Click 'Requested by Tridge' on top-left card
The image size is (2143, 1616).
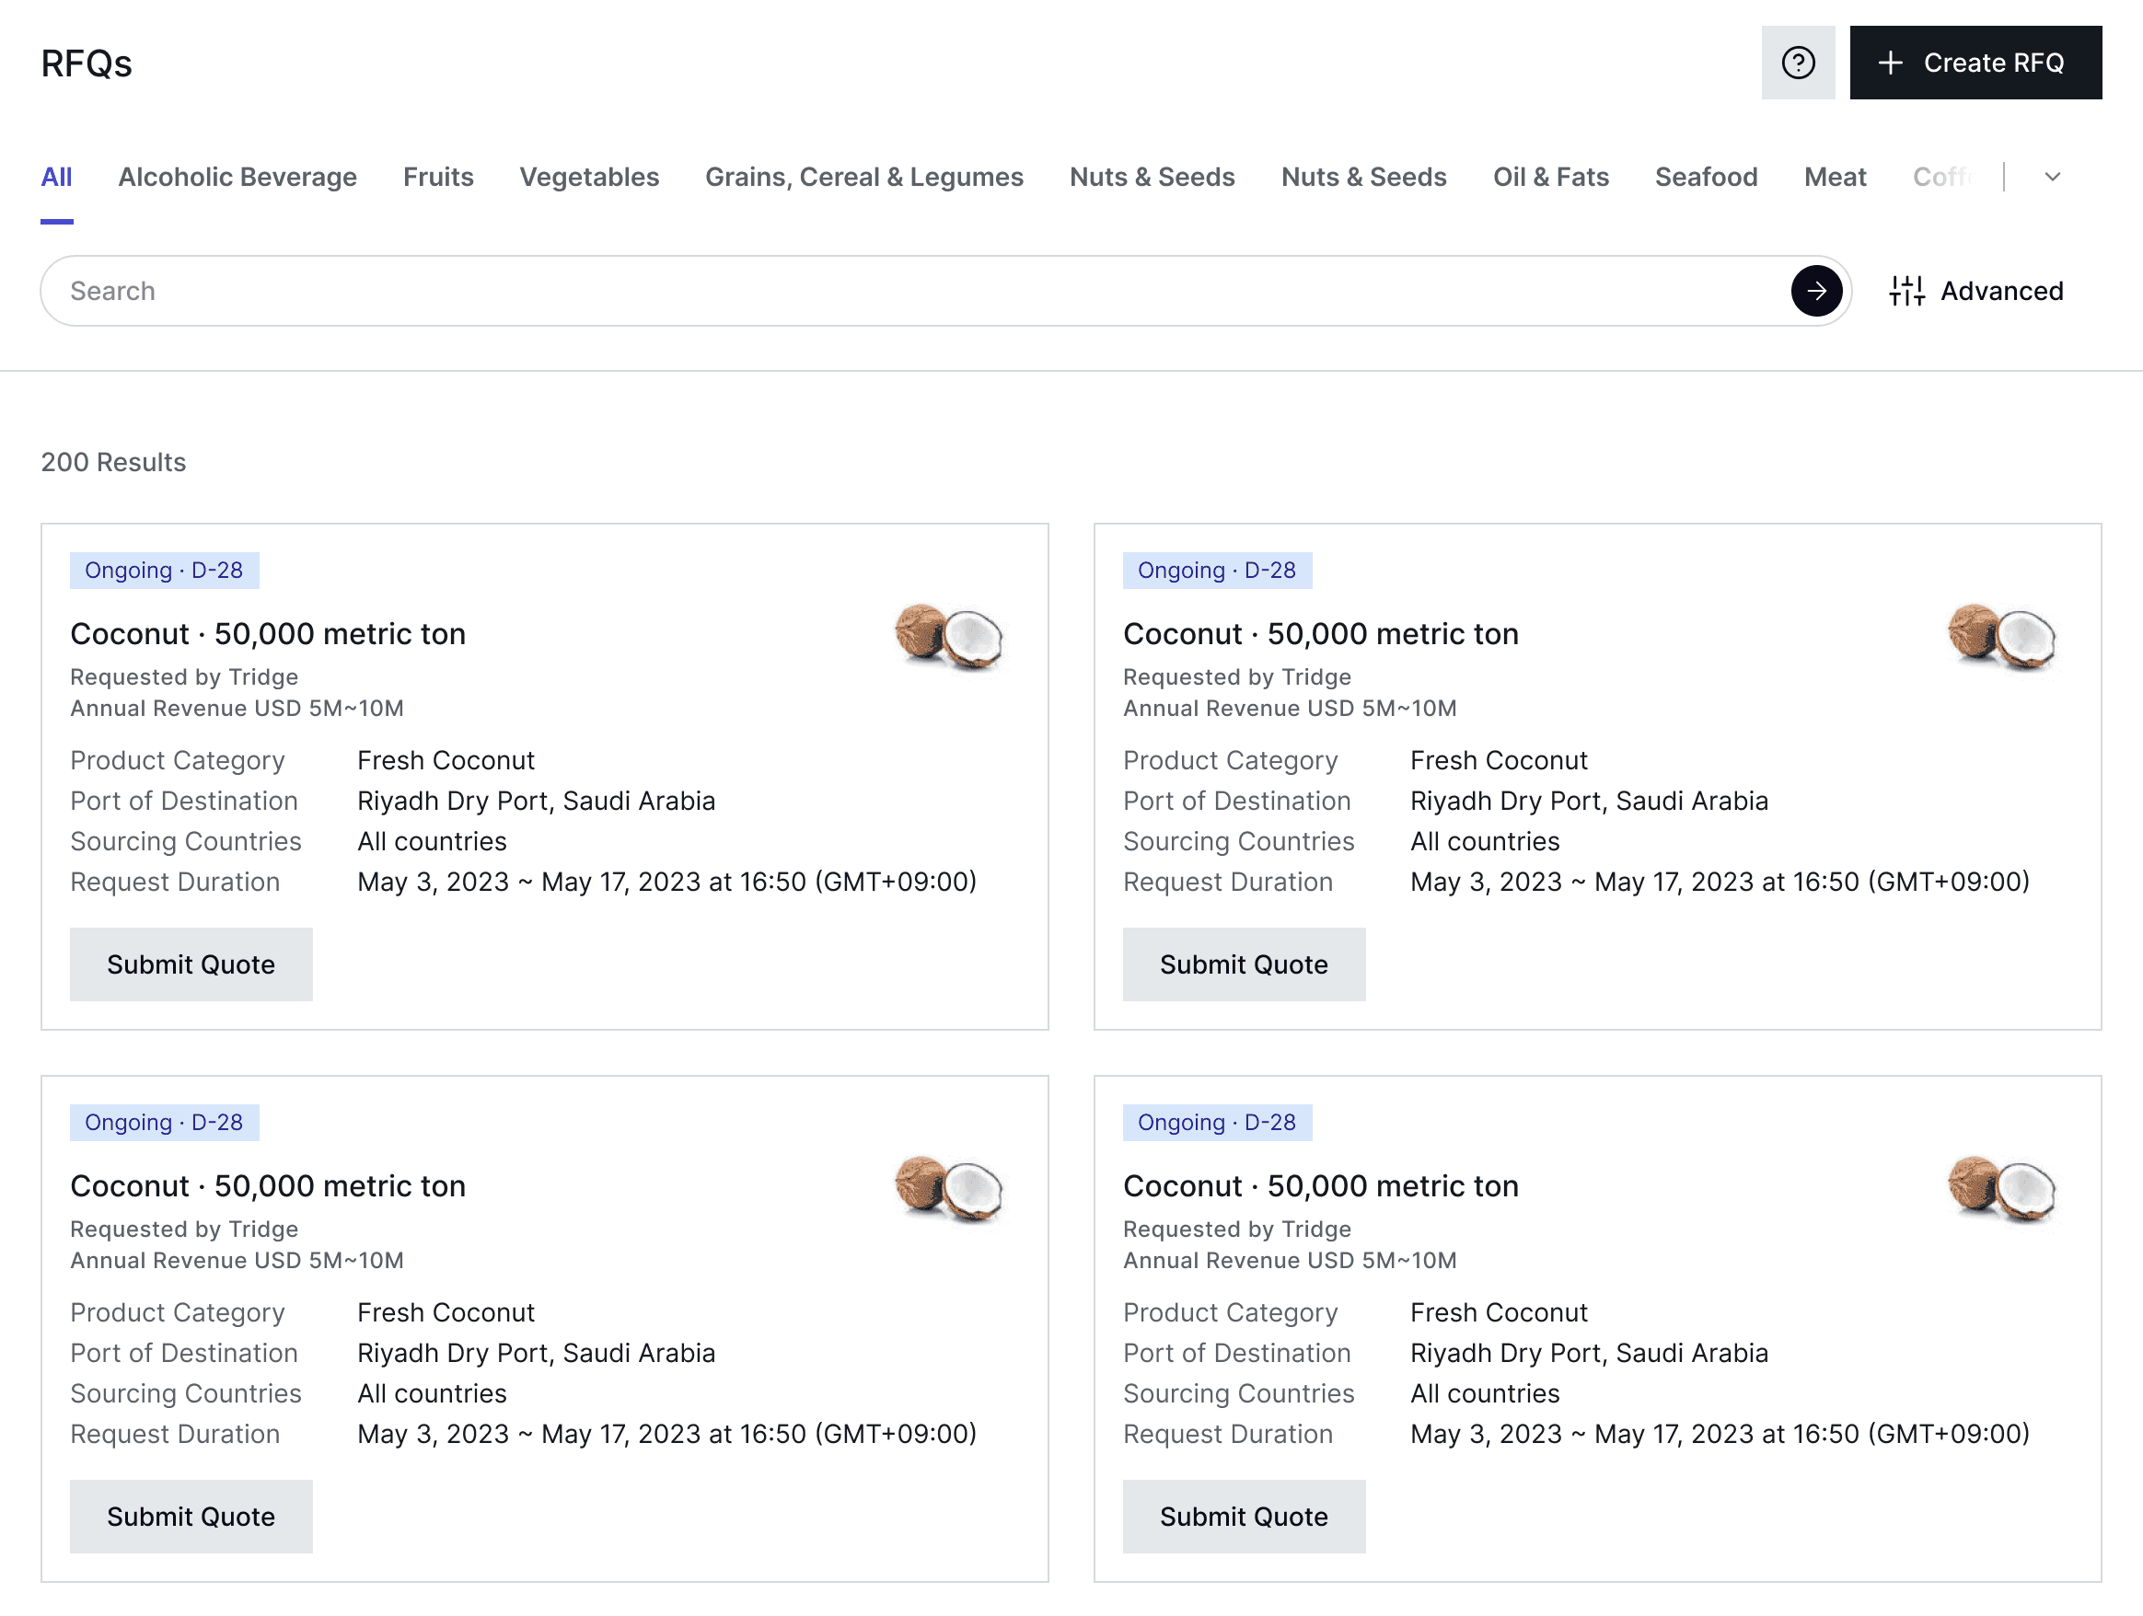coord(184,676)
